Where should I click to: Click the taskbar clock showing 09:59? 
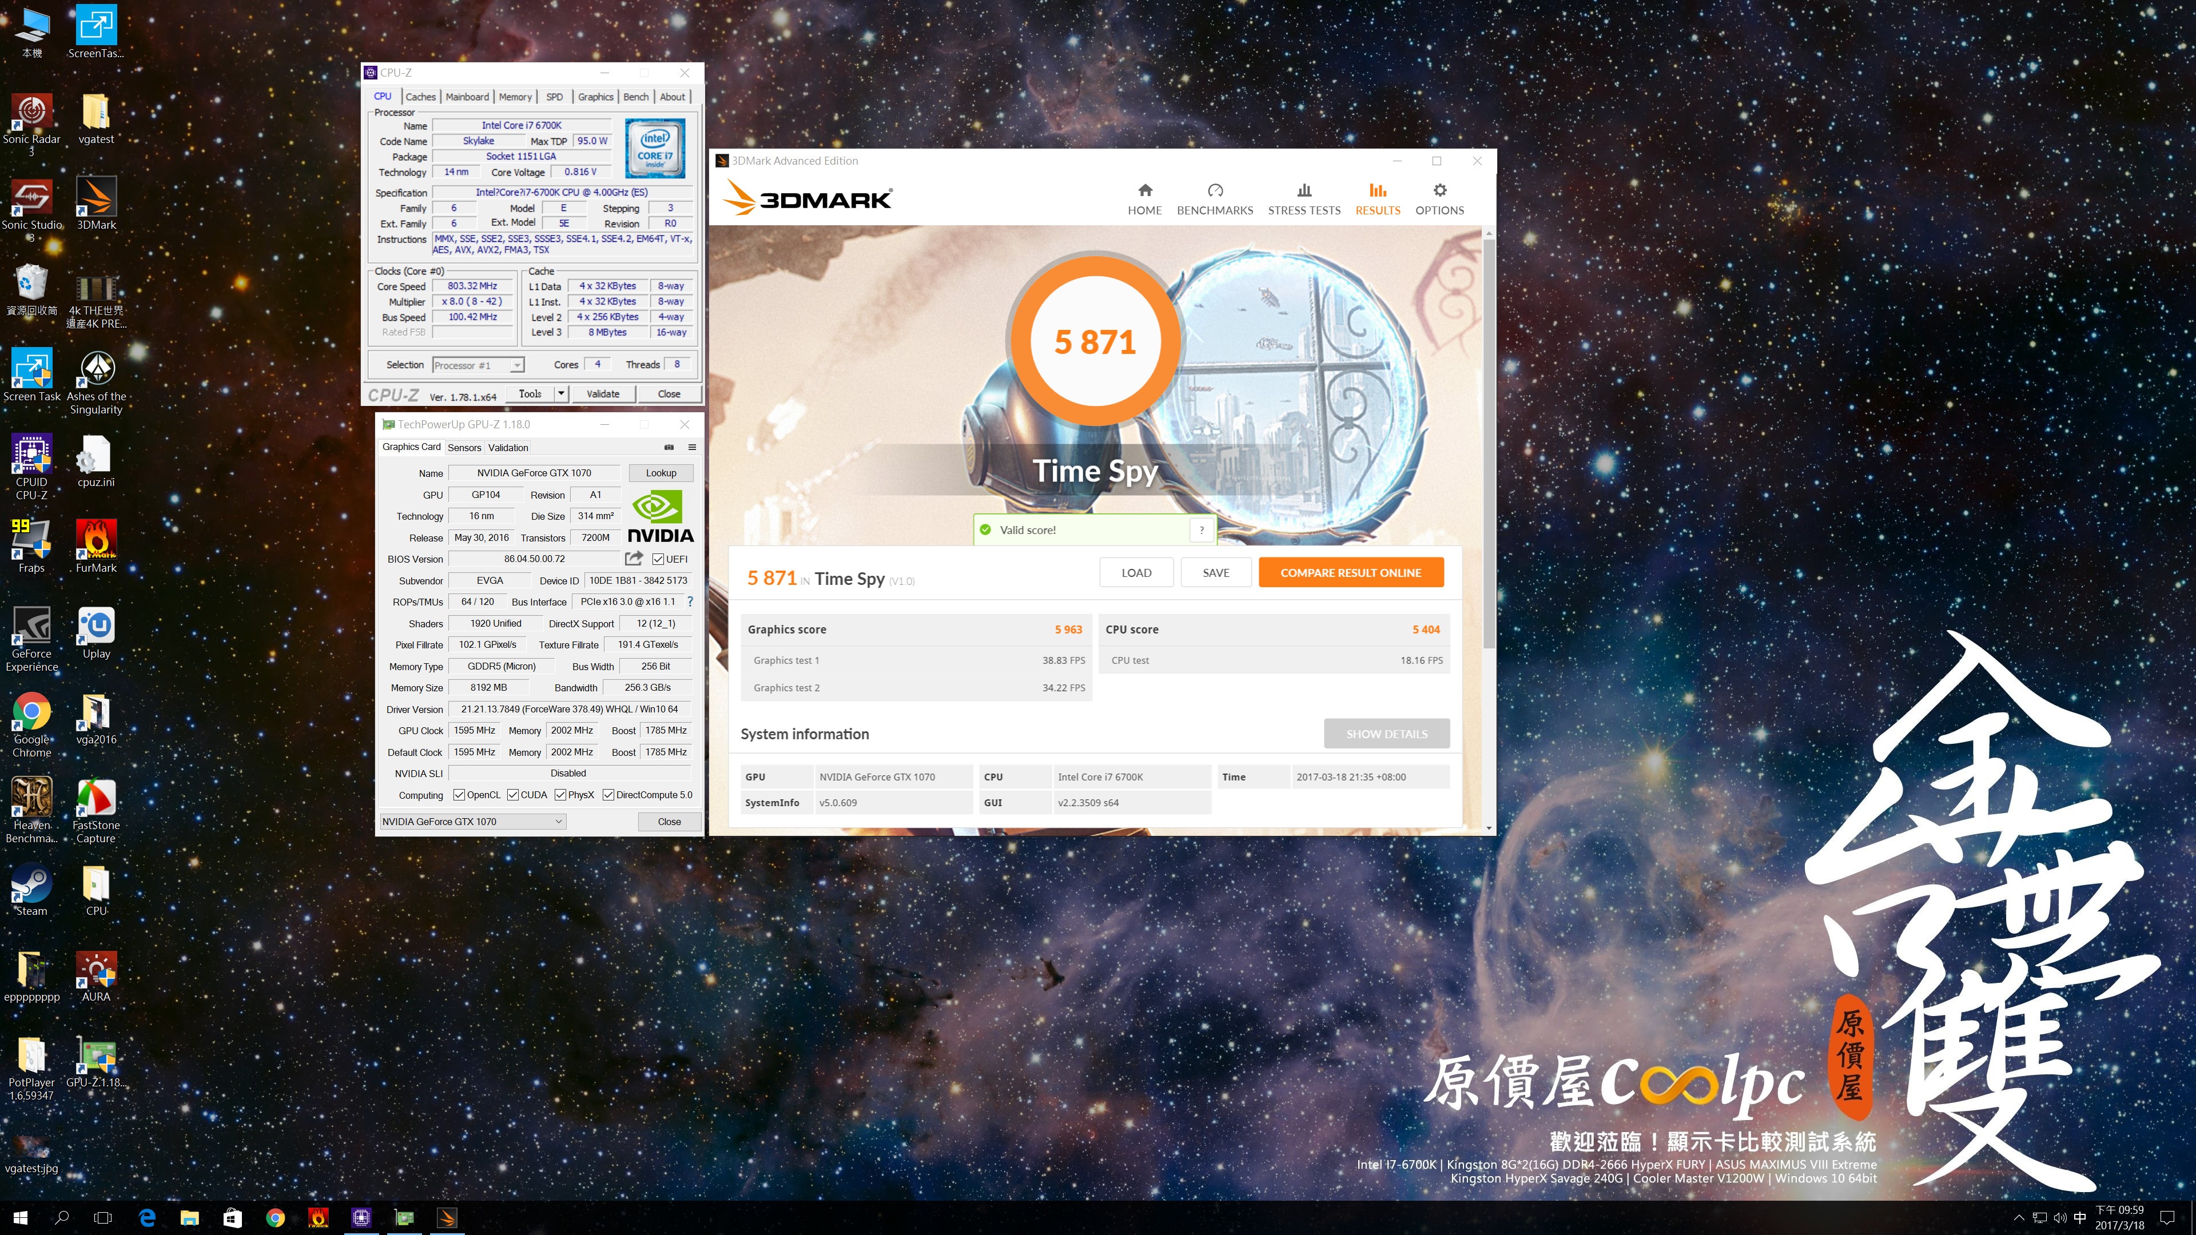(2119, 1218)
